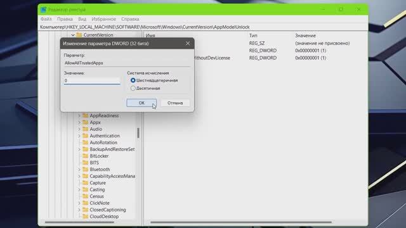Click the CurrentVersion folder icon
This screenshot has height=228, width=406.
click(79, 35)
